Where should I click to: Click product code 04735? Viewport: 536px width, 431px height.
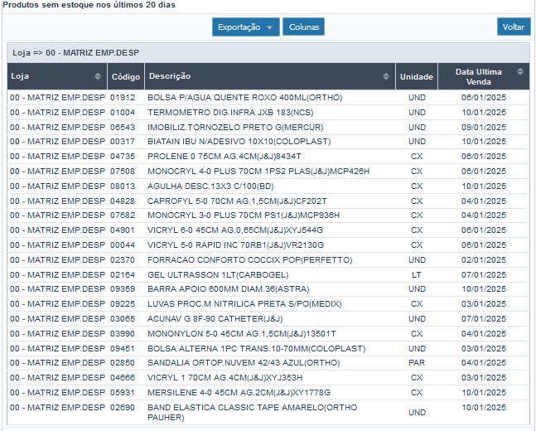123,157
